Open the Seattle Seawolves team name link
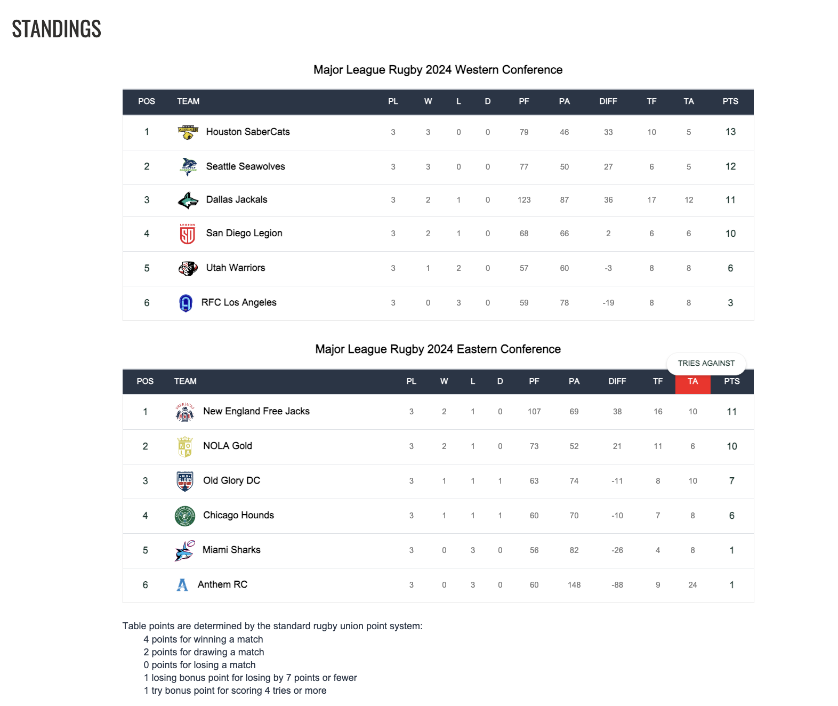The image size is (838, 706). click(246, 166)
